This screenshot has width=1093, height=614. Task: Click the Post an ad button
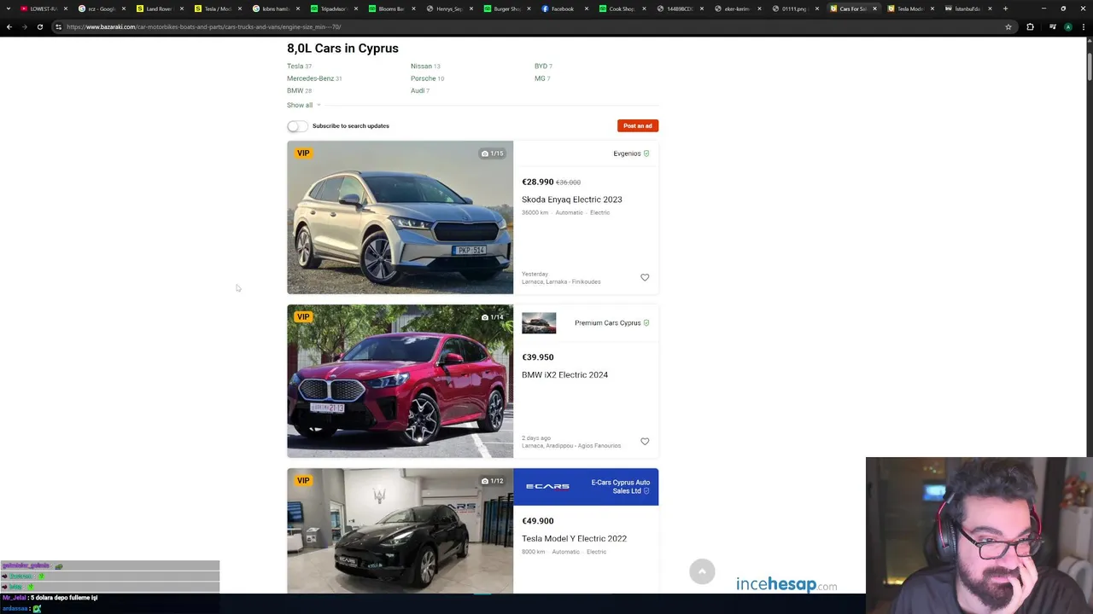638,126
